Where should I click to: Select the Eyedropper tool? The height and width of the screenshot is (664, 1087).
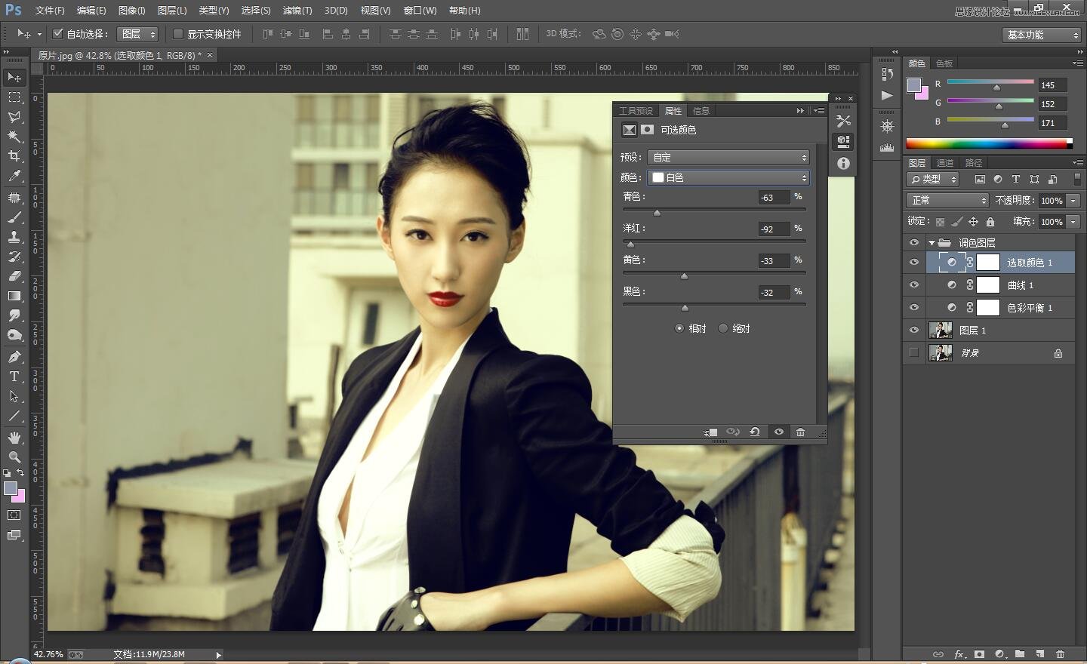pyautogui.click(x=14, y=177)
